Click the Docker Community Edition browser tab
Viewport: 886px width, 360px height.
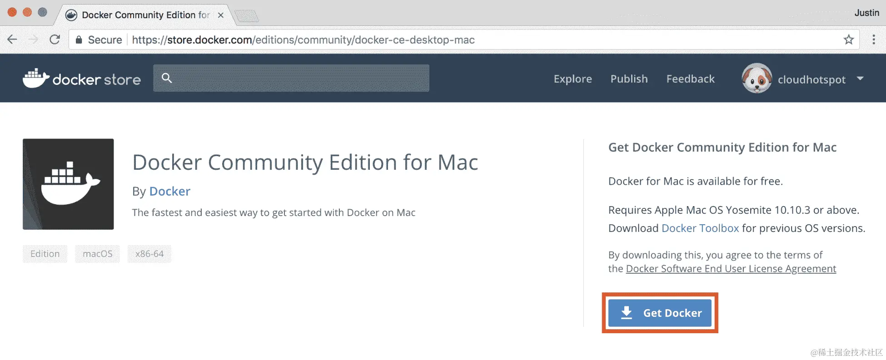pos(145,15)
